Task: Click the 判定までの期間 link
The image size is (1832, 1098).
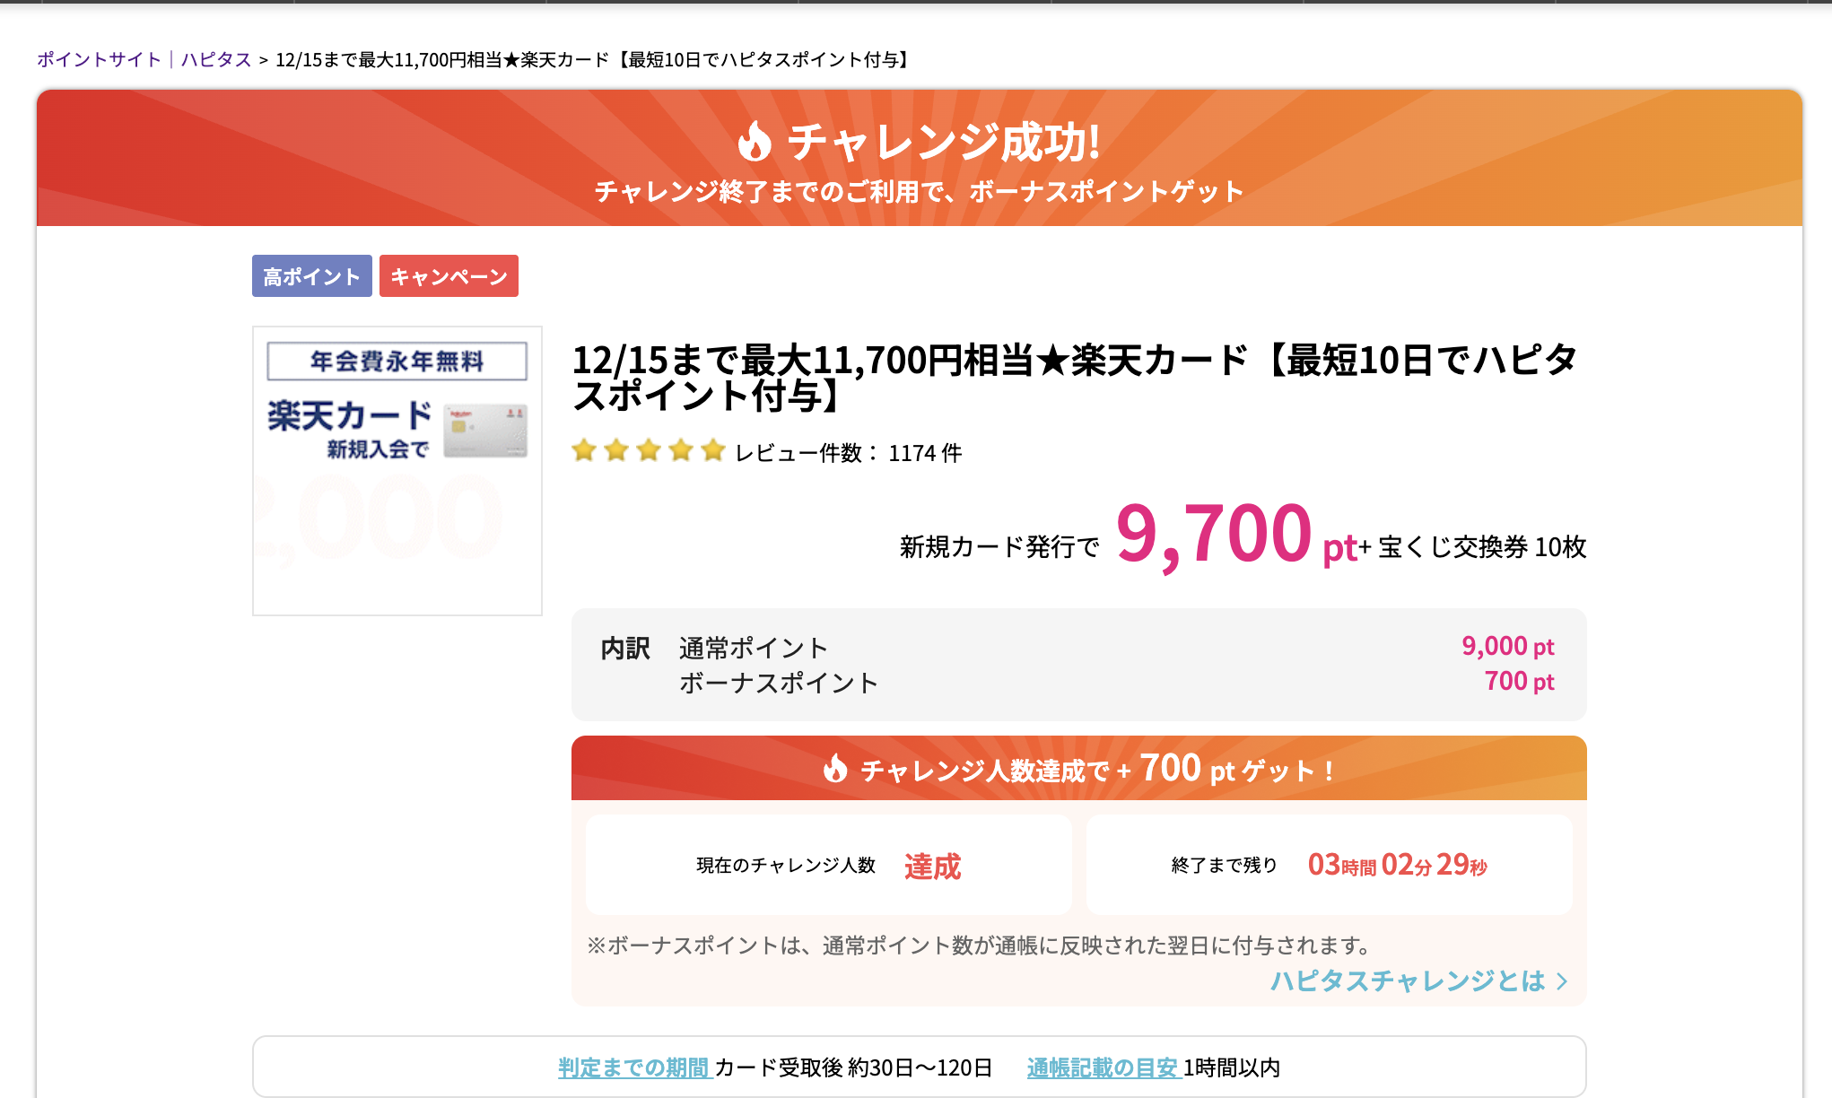Action: [633, 1067]
